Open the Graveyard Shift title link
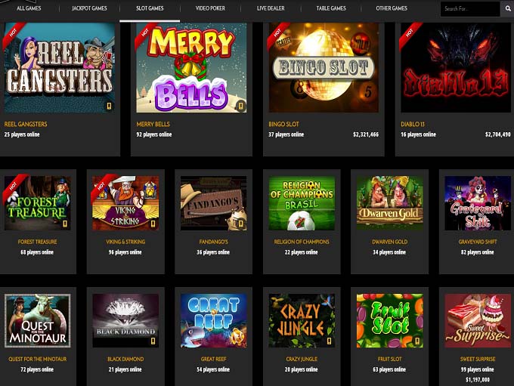The width and height of the screenshot is (514, 386). 478,242
